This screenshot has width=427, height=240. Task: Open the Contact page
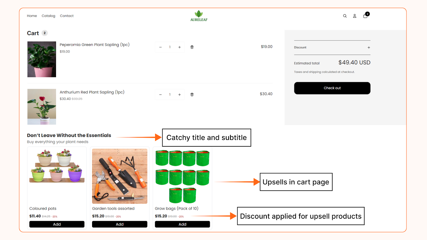66,16
